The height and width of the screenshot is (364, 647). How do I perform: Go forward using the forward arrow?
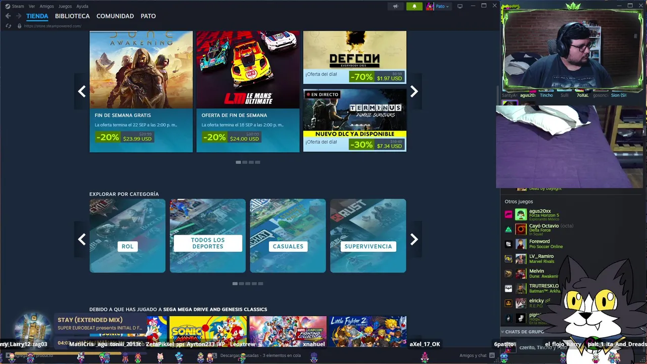pyautogui.click(x=19, y=16)
